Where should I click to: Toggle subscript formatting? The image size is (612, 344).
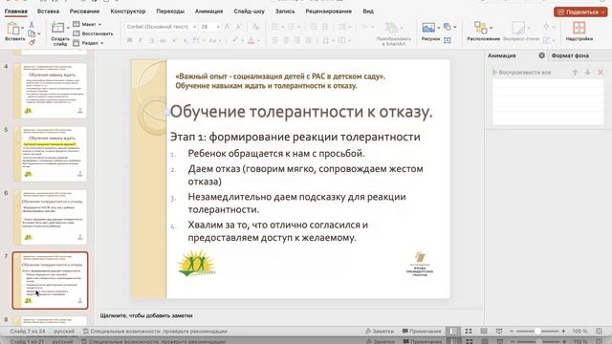(185, 40)
